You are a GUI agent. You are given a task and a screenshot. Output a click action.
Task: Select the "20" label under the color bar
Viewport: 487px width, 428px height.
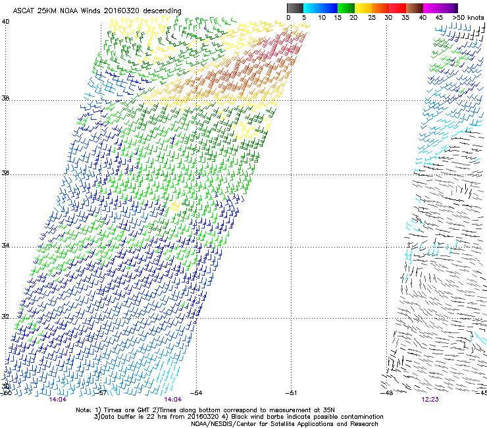pyautogui.click(x=353, y=18)
